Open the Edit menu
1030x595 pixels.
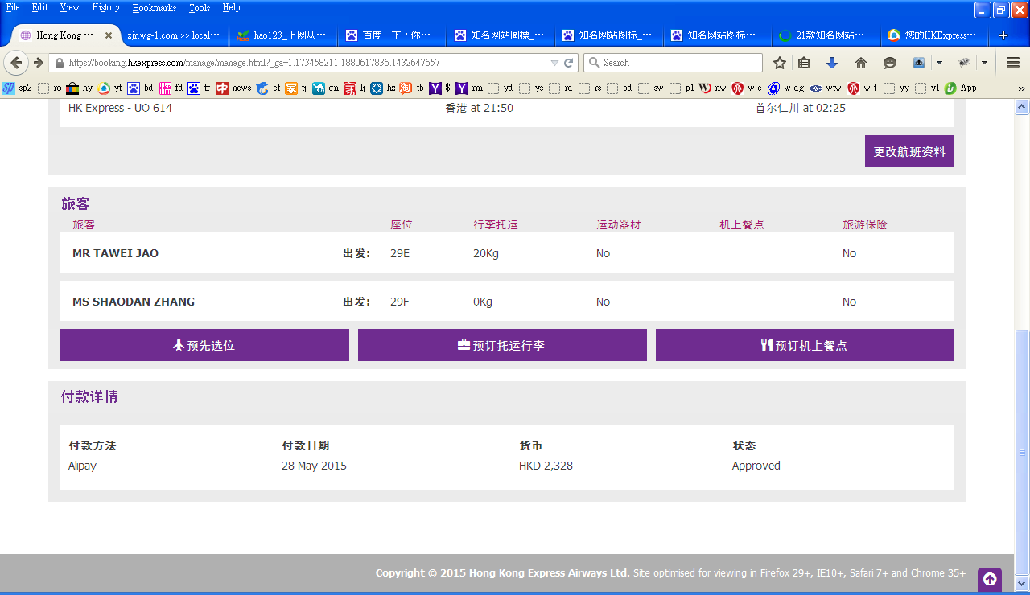coord(39,8)
